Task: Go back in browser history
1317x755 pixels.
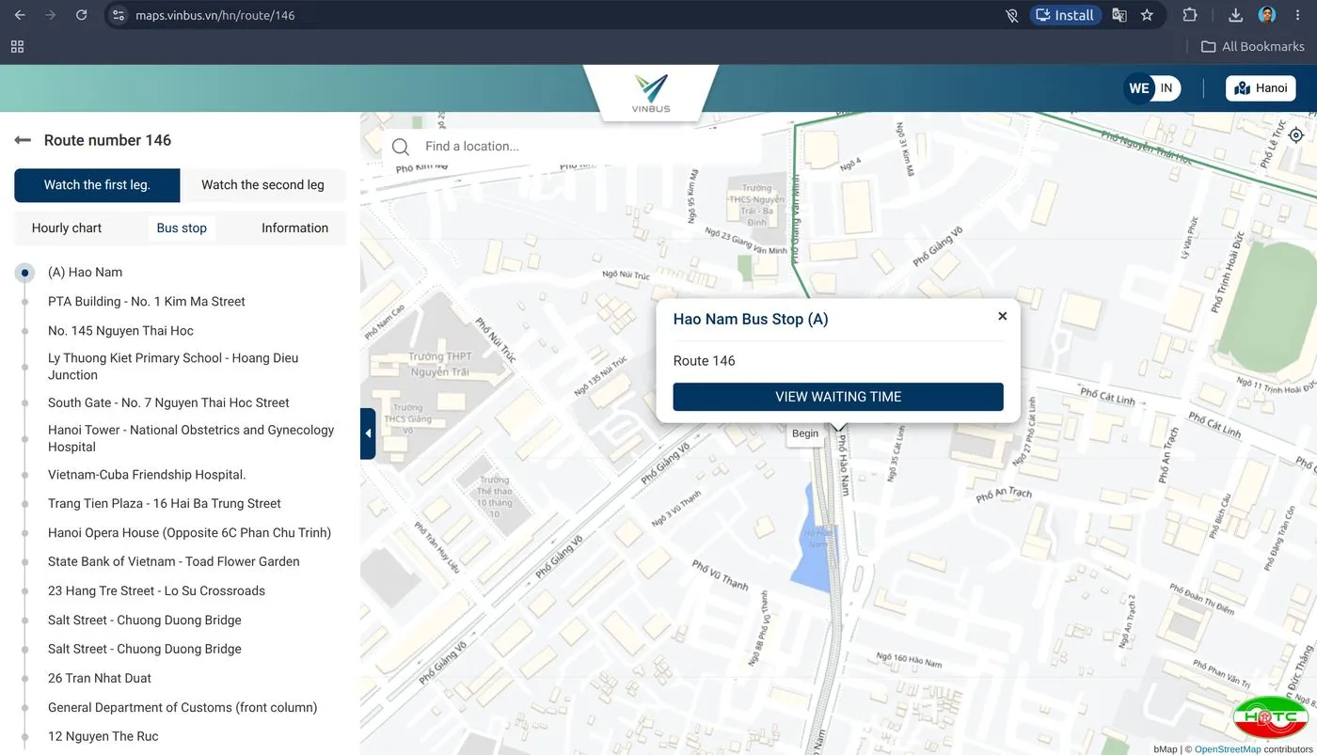Action: (20, 15)
